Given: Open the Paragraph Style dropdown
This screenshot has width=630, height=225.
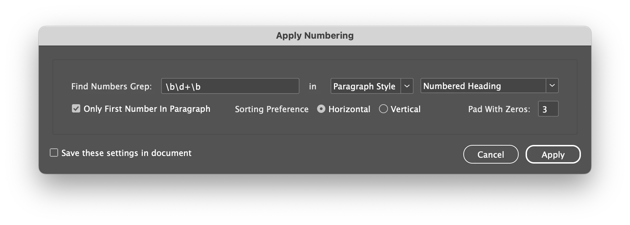Looking at the screenshot, I should pyautogui.click(x=365, y=86).
